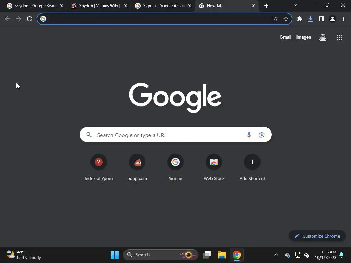Screen dimensions: 351x263
Task: Open the poop.com shortcut tile
Action: pos(137,167)
